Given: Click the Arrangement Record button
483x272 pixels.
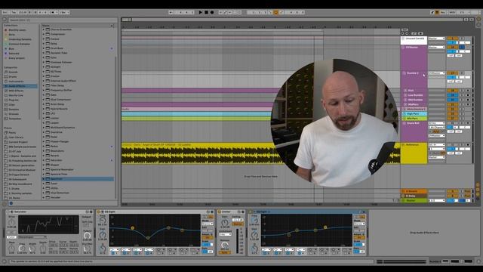Looking at the screenshot, I should click(212, 12).
